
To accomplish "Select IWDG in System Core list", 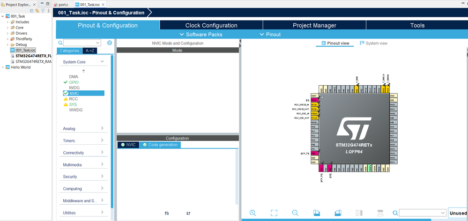I will [74, 88].
